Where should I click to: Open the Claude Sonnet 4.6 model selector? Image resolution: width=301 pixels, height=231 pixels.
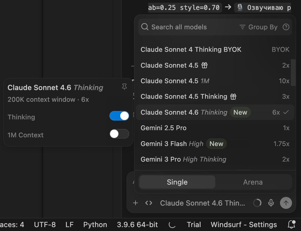click(202, 203)
